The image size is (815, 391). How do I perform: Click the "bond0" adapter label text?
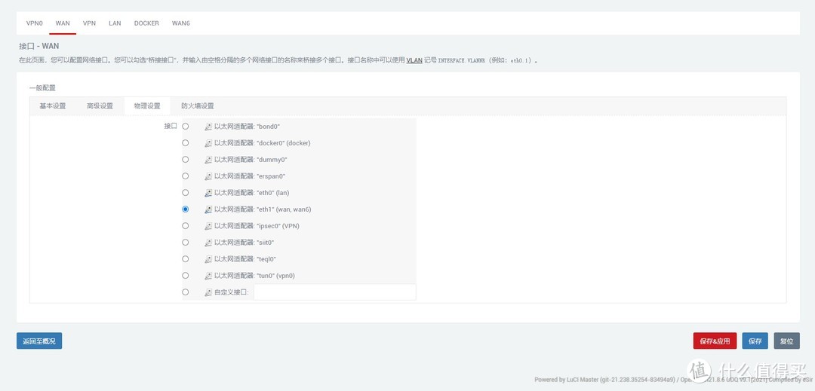click(248, 127)
